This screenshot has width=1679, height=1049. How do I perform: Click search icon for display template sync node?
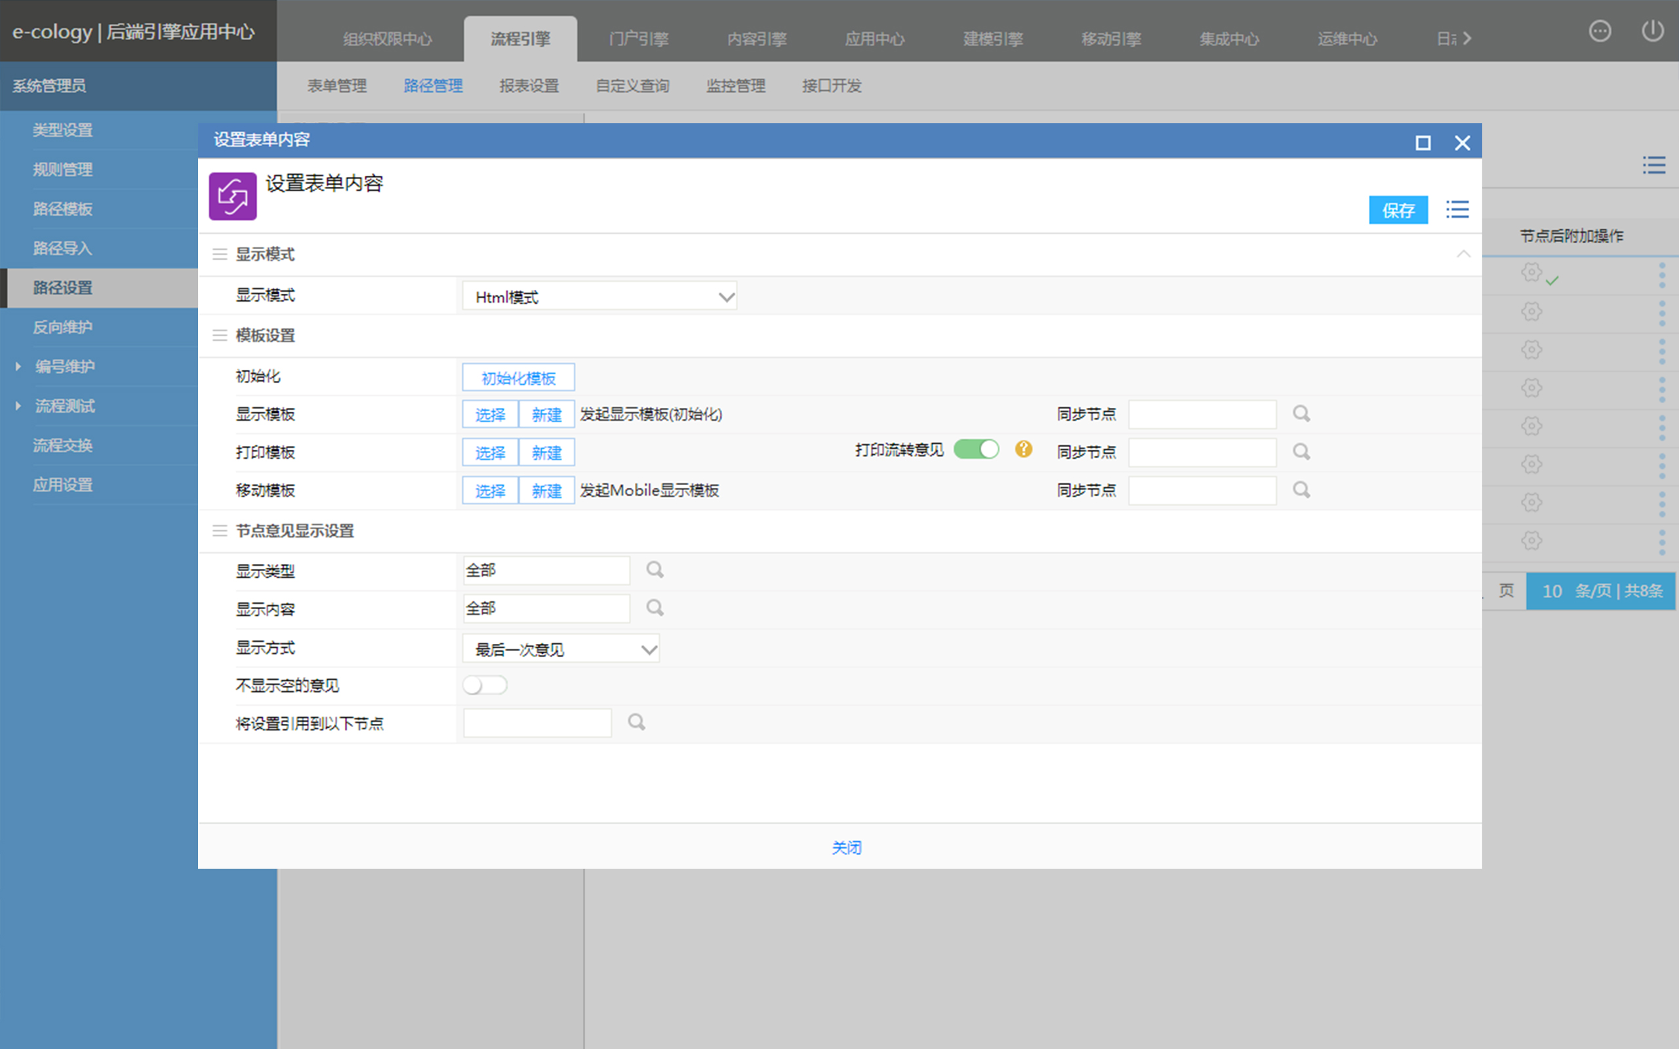pyautogui.click(x=1301, y=414)
